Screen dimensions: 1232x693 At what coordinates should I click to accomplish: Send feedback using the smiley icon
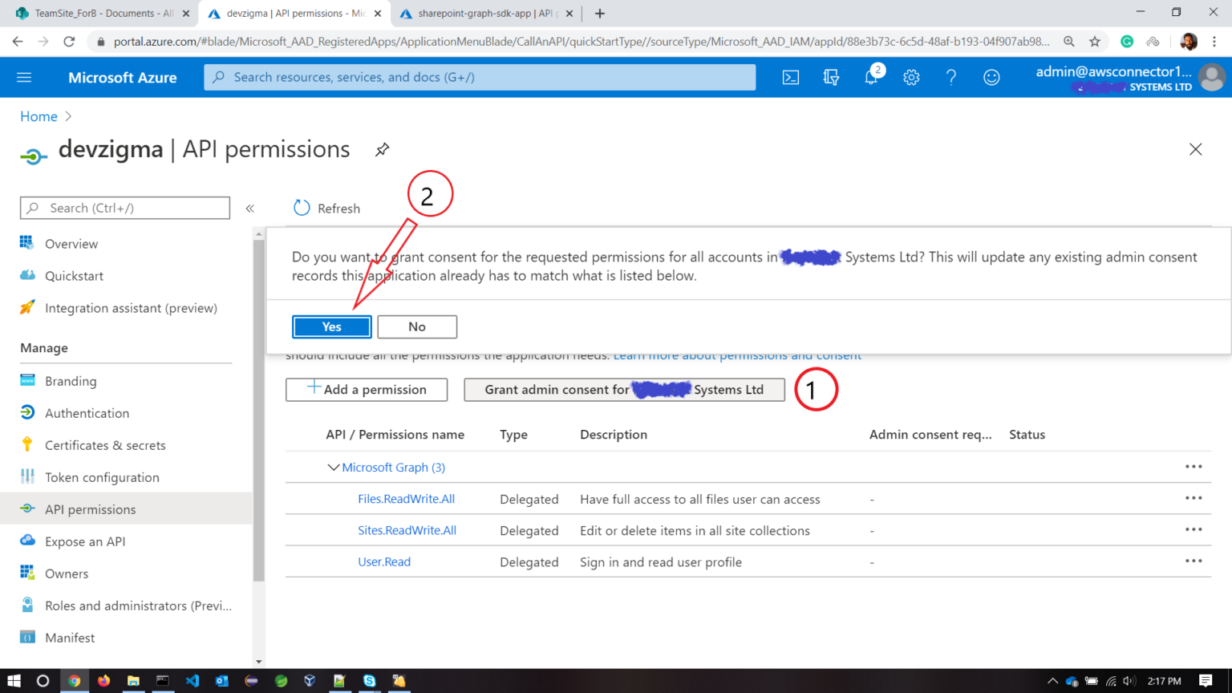(991, 77)
